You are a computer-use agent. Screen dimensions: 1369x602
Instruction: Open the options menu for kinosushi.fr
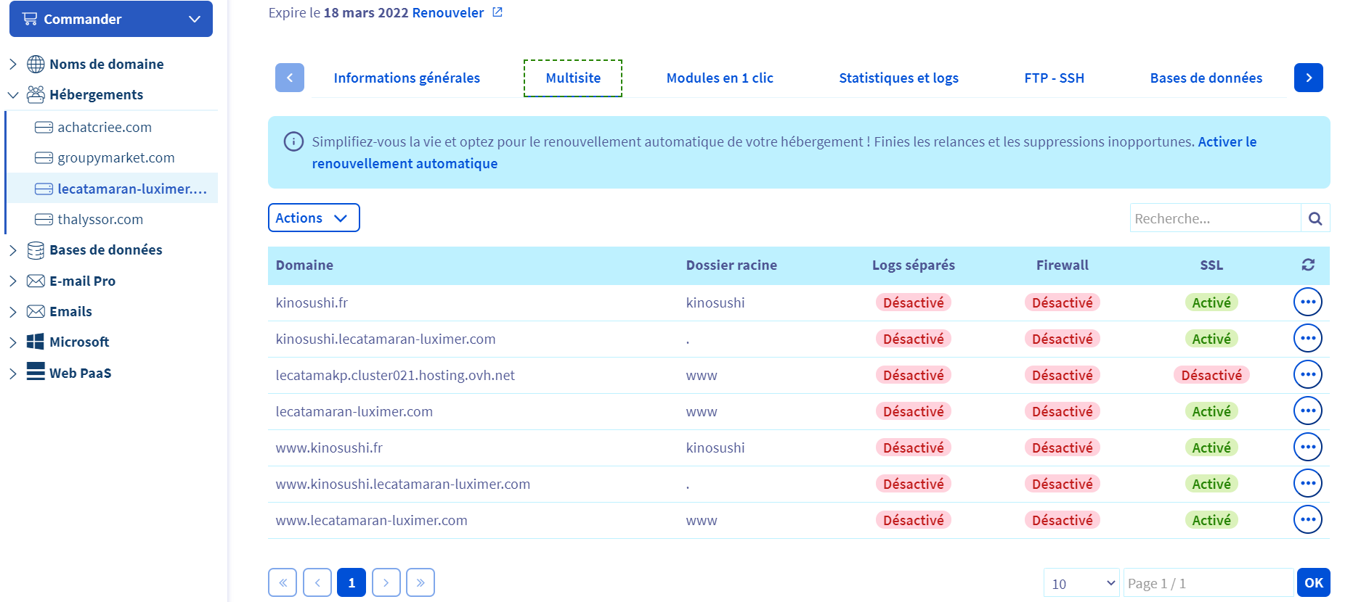1307,302
